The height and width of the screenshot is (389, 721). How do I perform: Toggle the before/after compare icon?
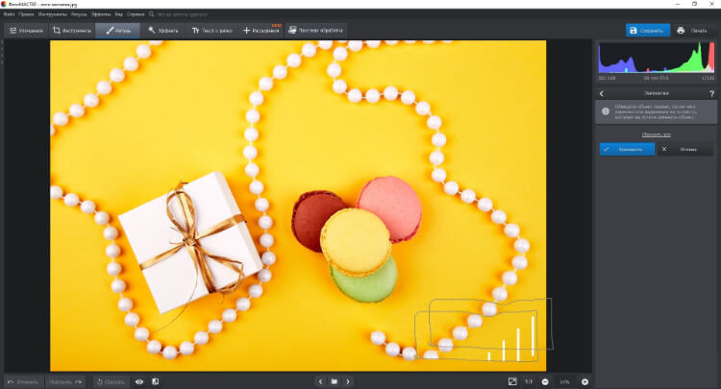[155, 381]
